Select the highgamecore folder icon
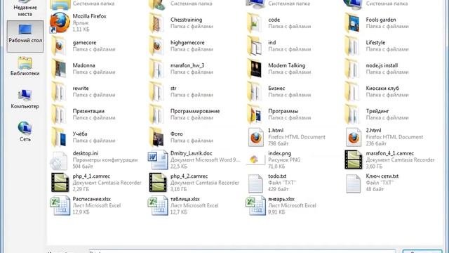449x253 pixels. coord(156,46)
